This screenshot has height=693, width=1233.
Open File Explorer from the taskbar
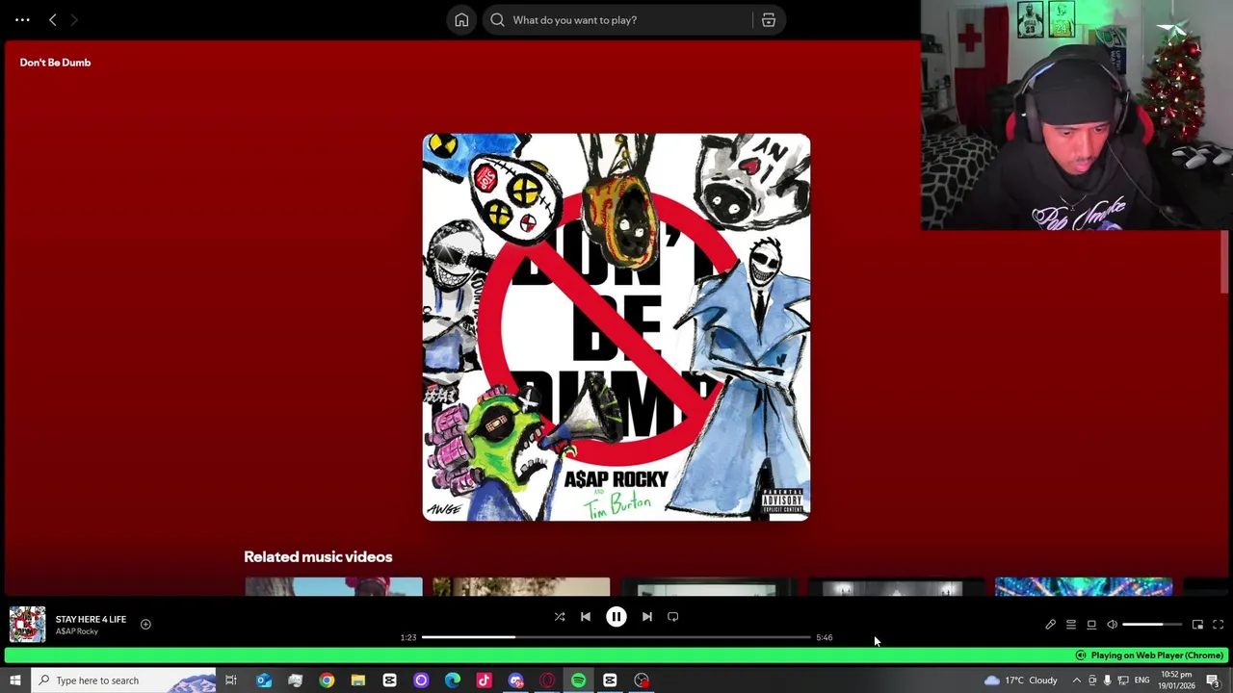coord(358,680)
